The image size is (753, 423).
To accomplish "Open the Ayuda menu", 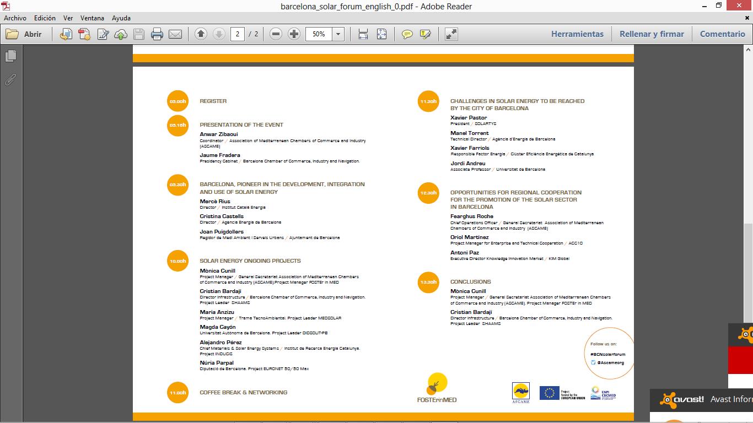I will [121, 18].
